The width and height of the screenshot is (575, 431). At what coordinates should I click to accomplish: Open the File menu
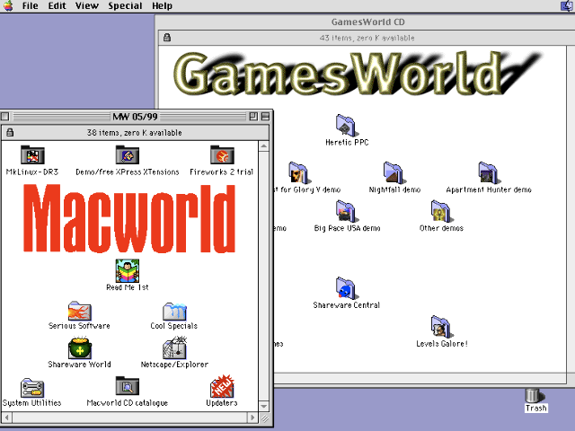pyautogui.click(x=30, y=6)
